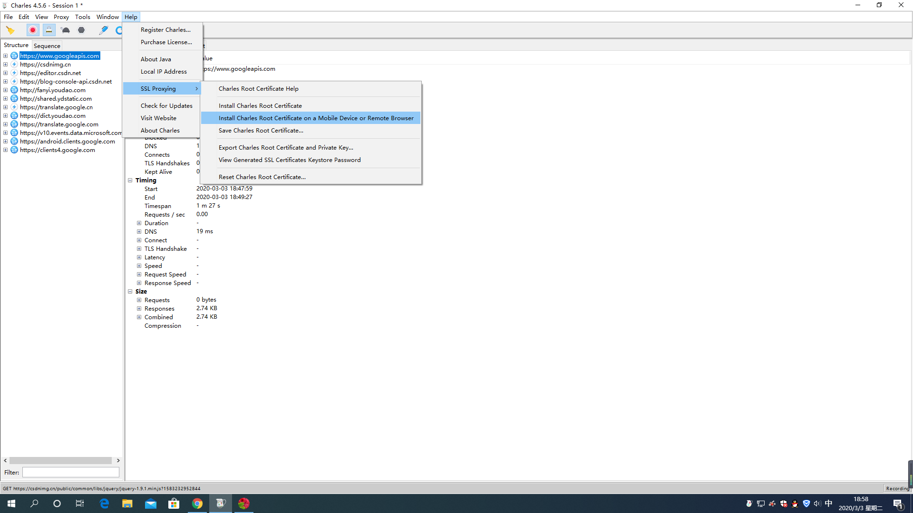Expand the https://blog-console-api.csdn.net node
Viewport: 913px width, 513px height.
[x=5, y=82]
